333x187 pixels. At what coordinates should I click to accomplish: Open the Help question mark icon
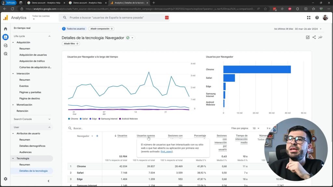tap(317, 18)
